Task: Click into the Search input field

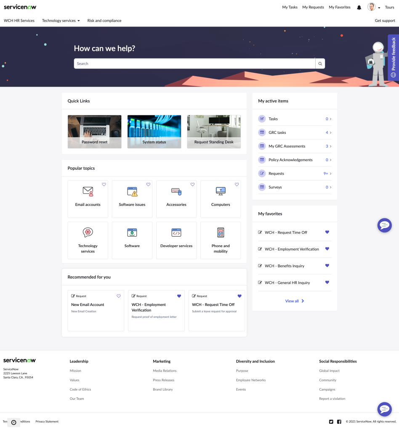Action: 194,64
